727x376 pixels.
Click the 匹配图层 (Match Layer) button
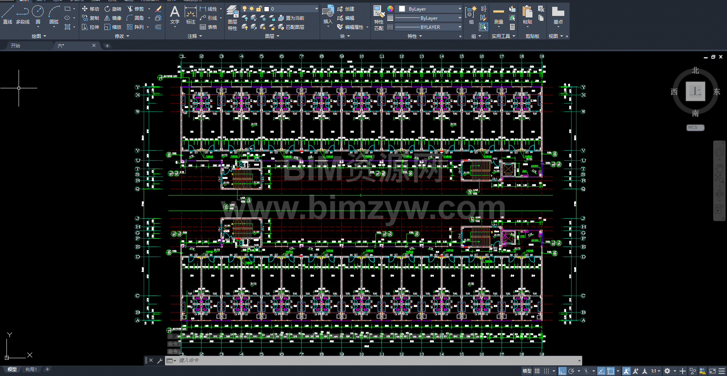tap(291, 27)
